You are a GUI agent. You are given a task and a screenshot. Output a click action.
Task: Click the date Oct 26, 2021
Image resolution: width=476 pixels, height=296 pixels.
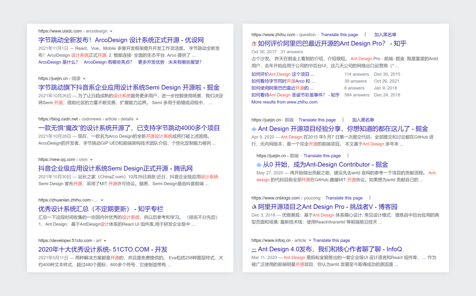[x=387, y=81]
